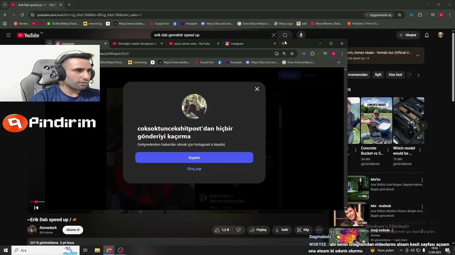Open the Mix - Arabesk title
Screen dimensions: 455x255
pyautogui.click(x=381, y=206)
